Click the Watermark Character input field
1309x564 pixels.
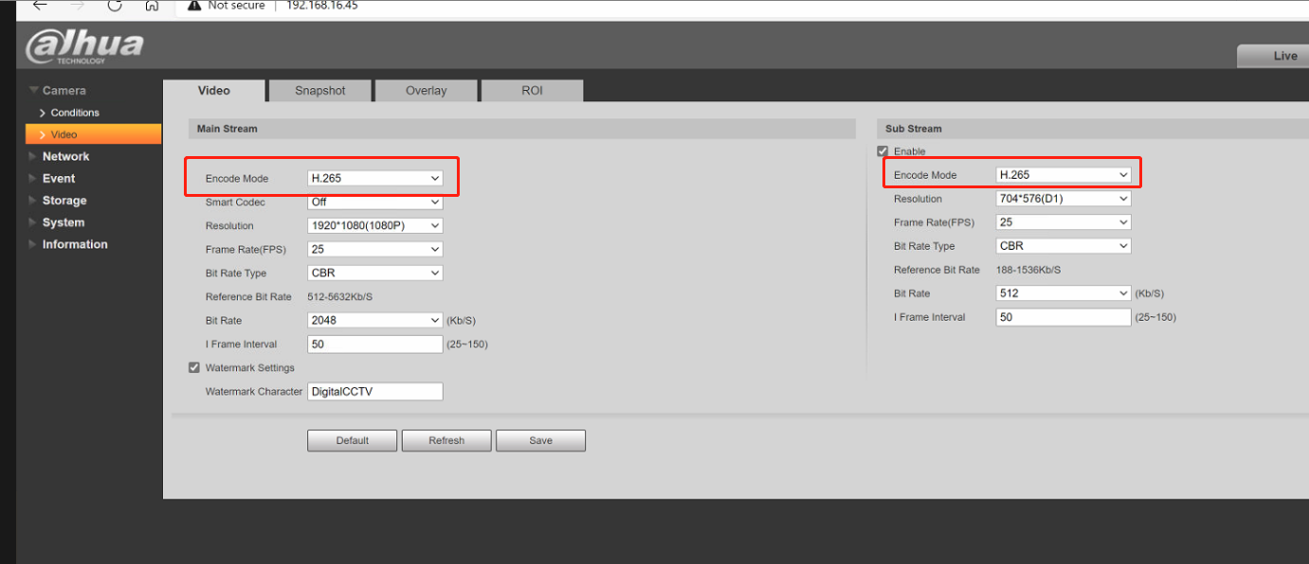tap(375, 391)
